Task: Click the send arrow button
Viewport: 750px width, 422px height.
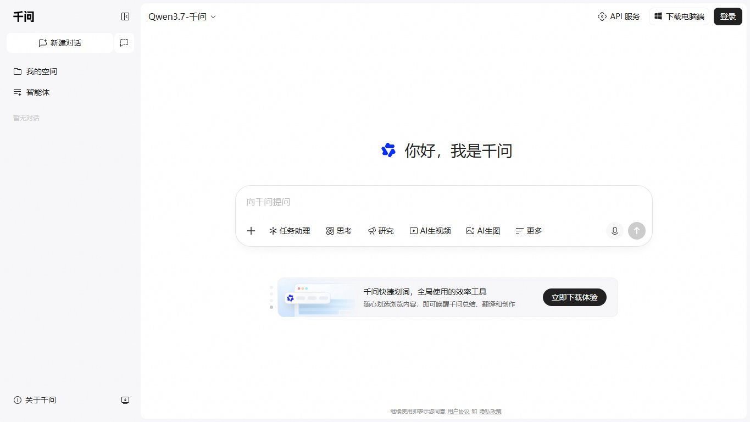Action: (637, 231)
